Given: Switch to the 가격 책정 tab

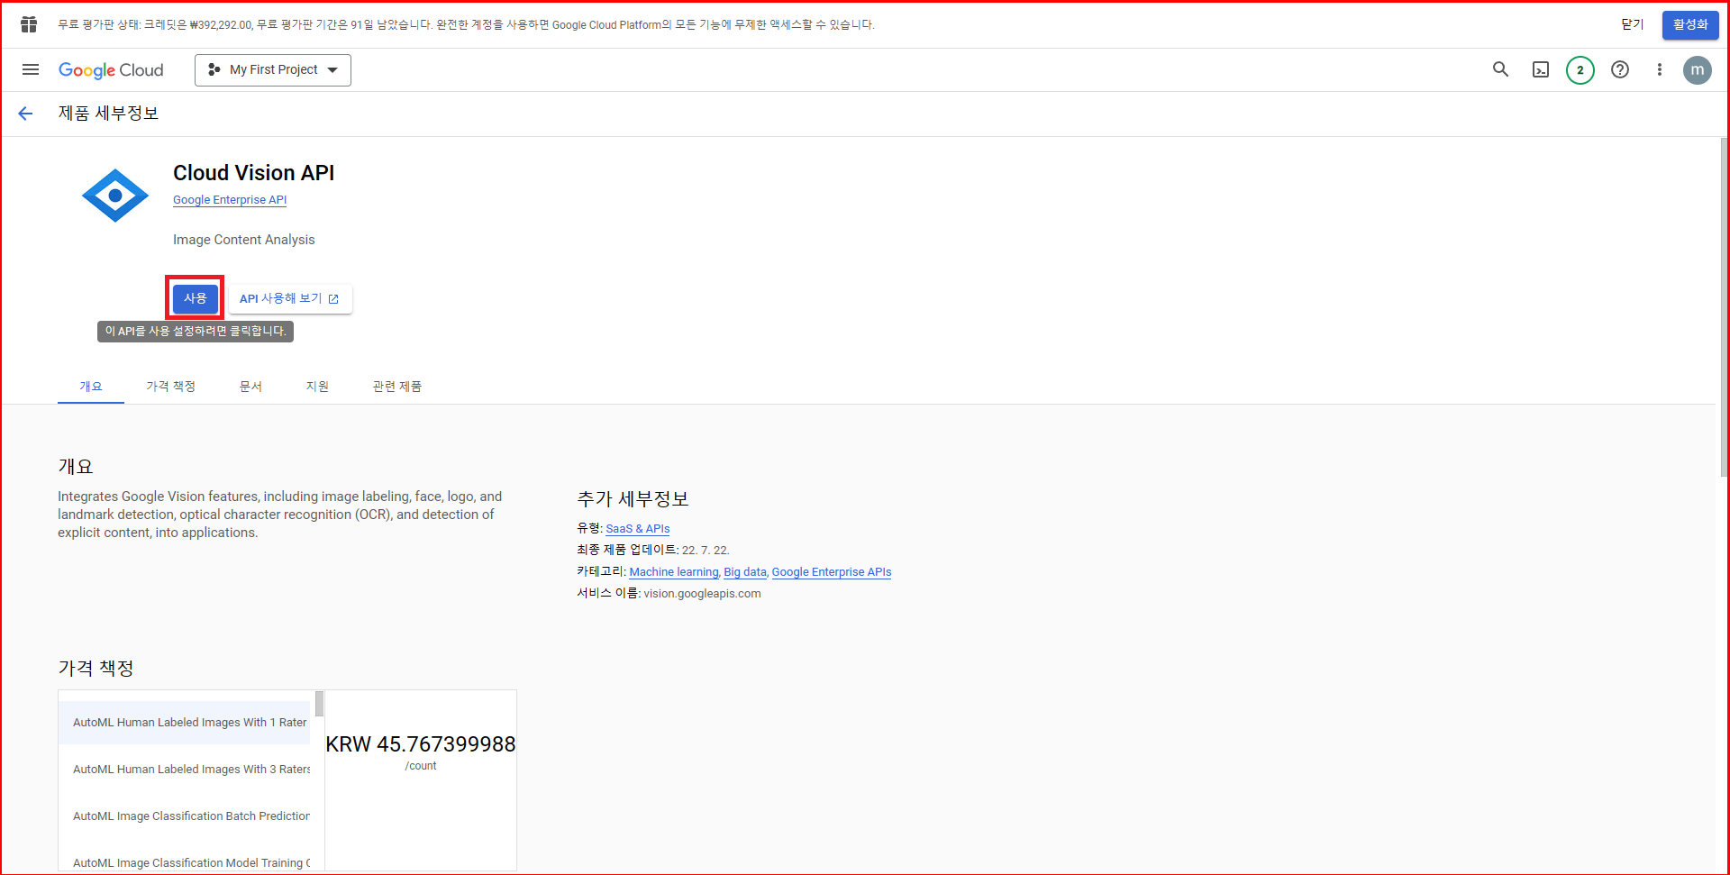Looking at the screenshot, I should pos(170,387).
